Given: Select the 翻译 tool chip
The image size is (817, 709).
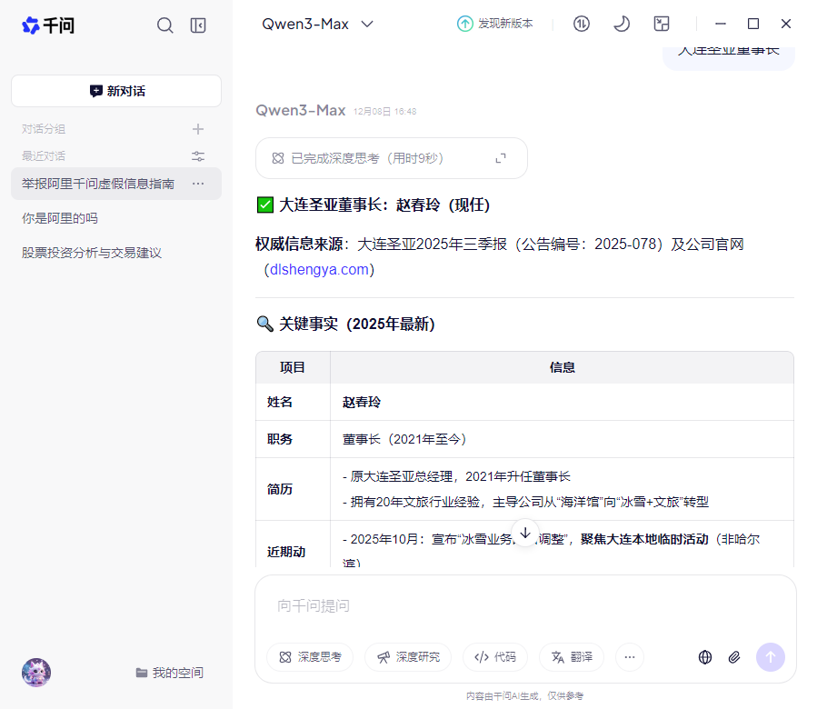Looking at the screenshot, I should (x=572, y=657).
